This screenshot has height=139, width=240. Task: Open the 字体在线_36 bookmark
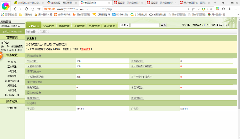click(x=139, y=14)
